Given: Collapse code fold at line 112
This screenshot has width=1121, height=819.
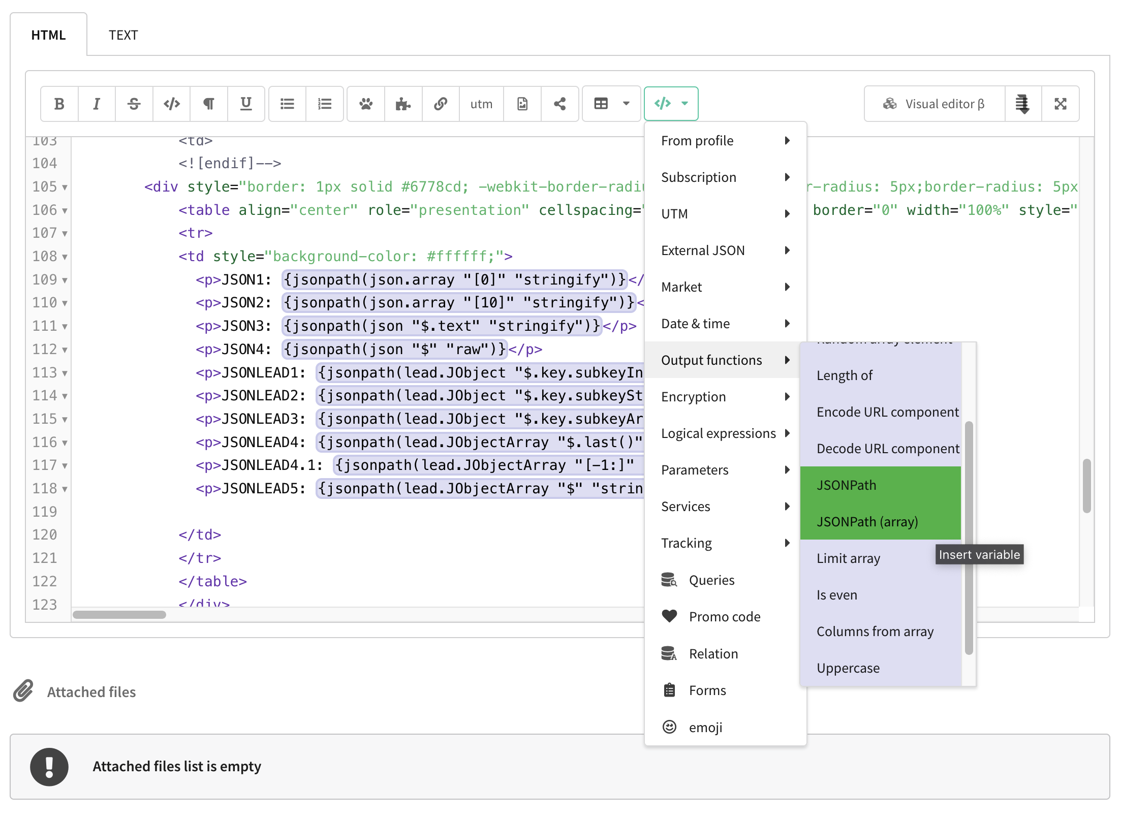Looking at the screenshot, I should click(65, 350).
